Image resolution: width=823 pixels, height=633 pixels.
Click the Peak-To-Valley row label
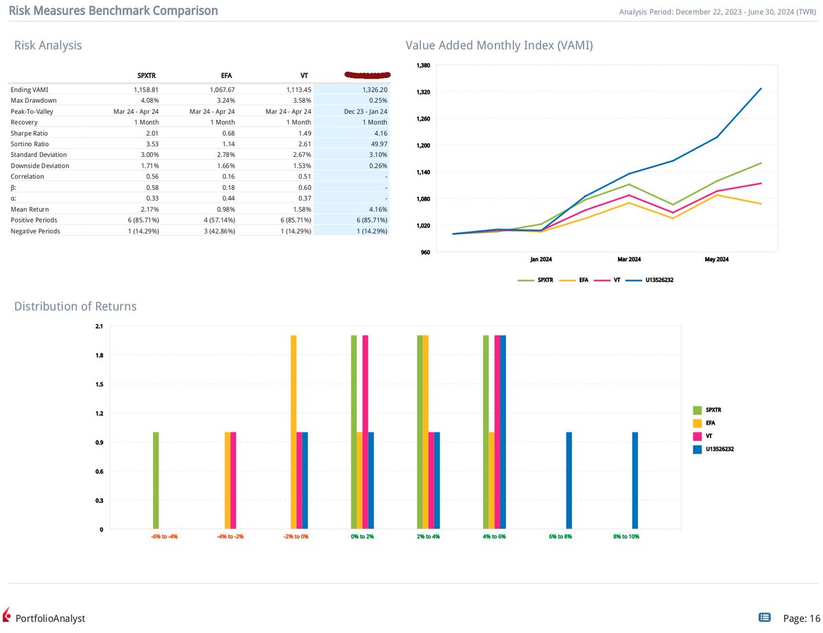(32, 111)
